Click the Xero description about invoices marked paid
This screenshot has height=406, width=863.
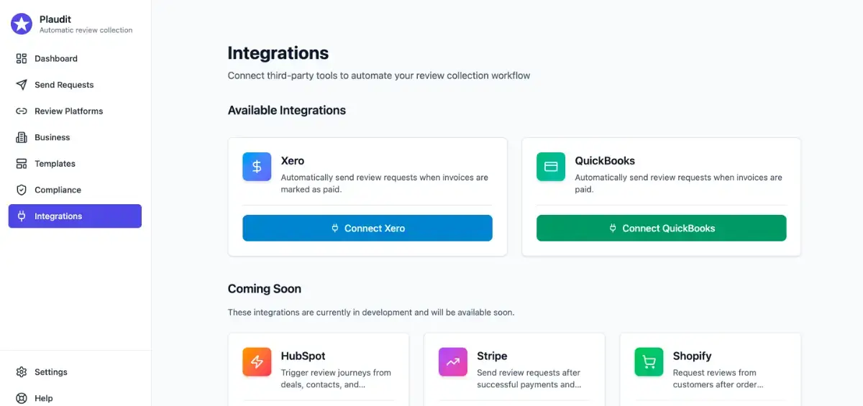pyautogui.click(x=385, y=183)
